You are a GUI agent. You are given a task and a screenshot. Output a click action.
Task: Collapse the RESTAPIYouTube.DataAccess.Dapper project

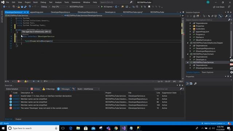(188, 43)
